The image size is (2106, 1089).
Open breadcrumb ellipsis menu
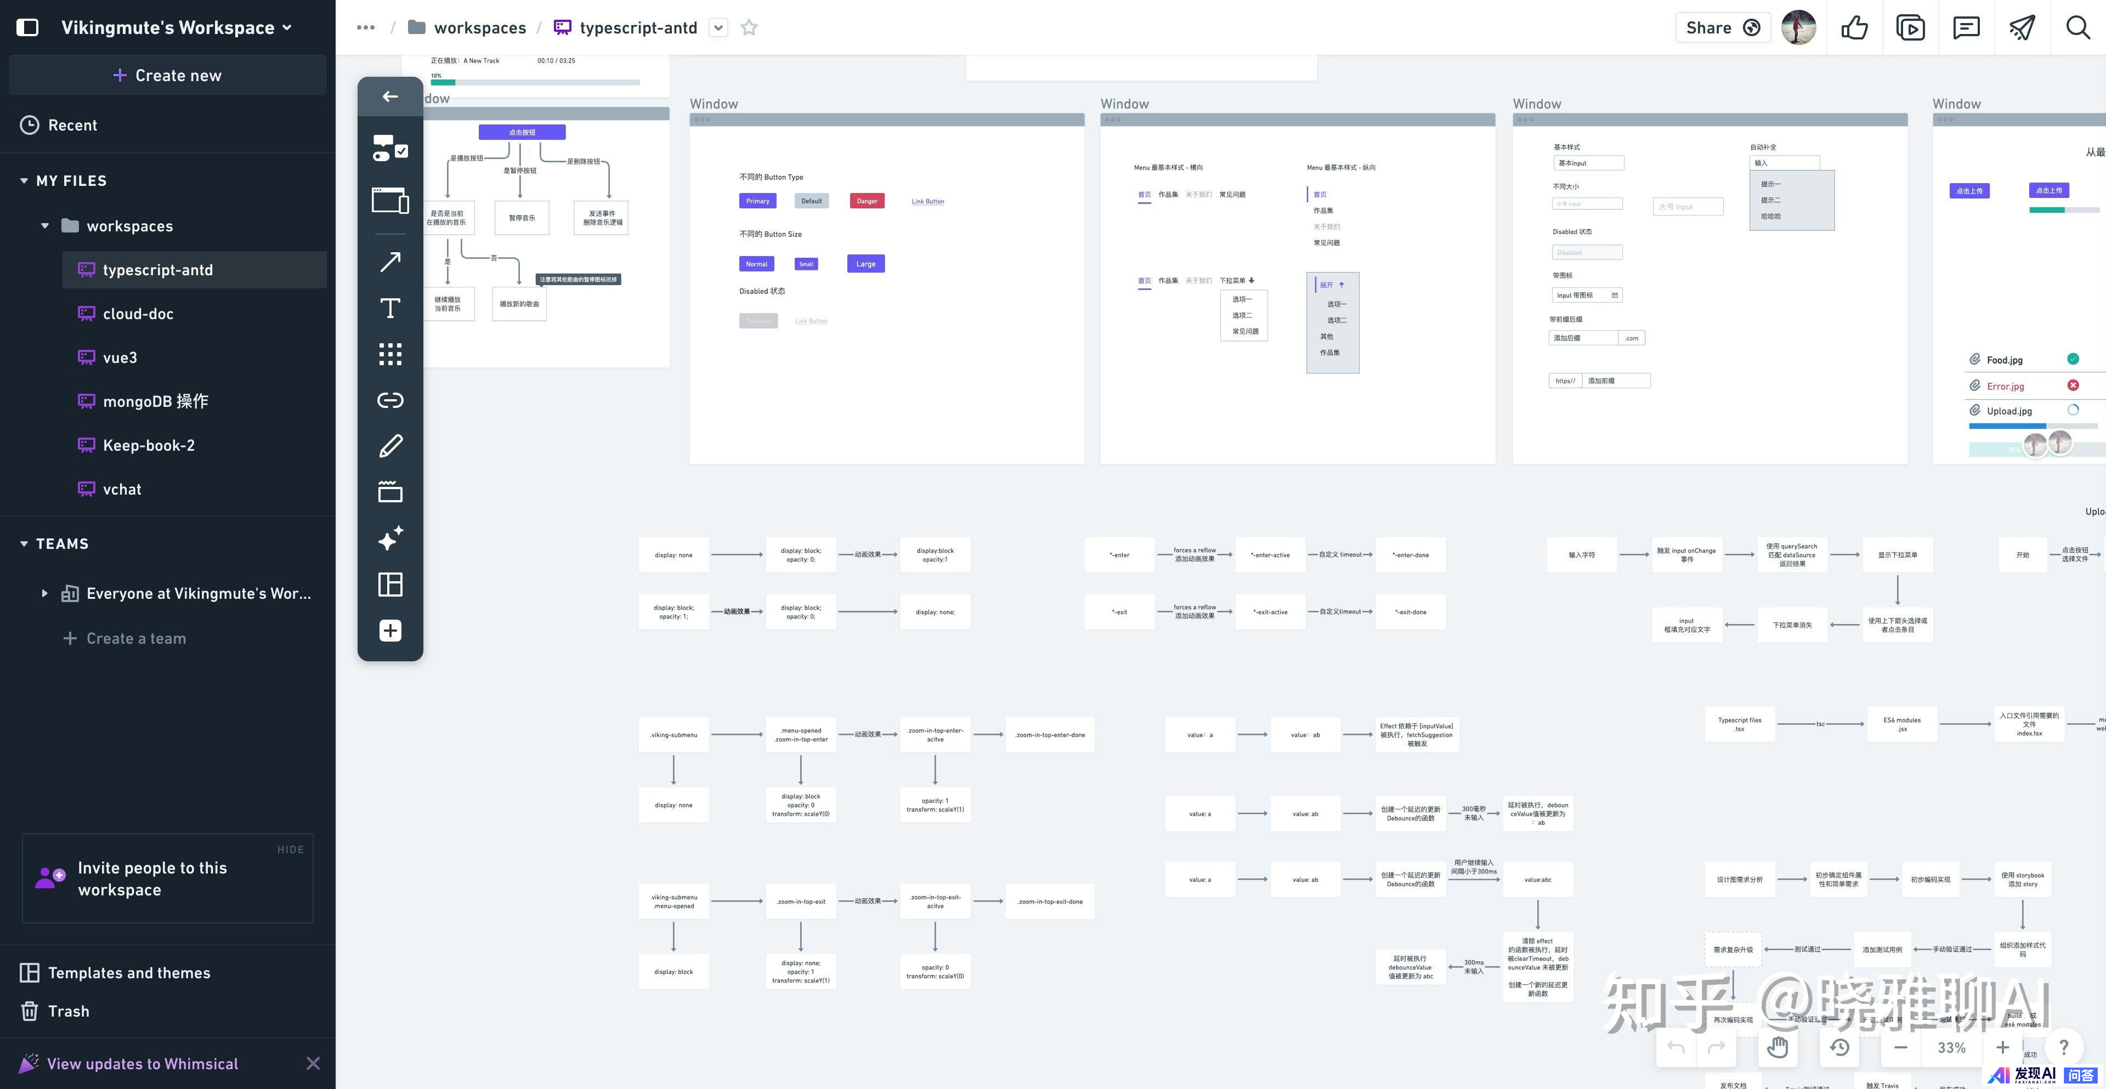pos(365,28)
